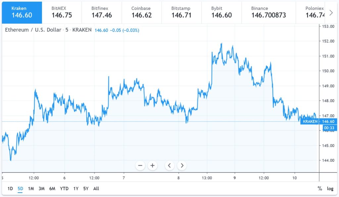Toggle log scale on price axis
The width and height of the screenshot is (339, 197).
pyautogui.click(x=330, y=189)
